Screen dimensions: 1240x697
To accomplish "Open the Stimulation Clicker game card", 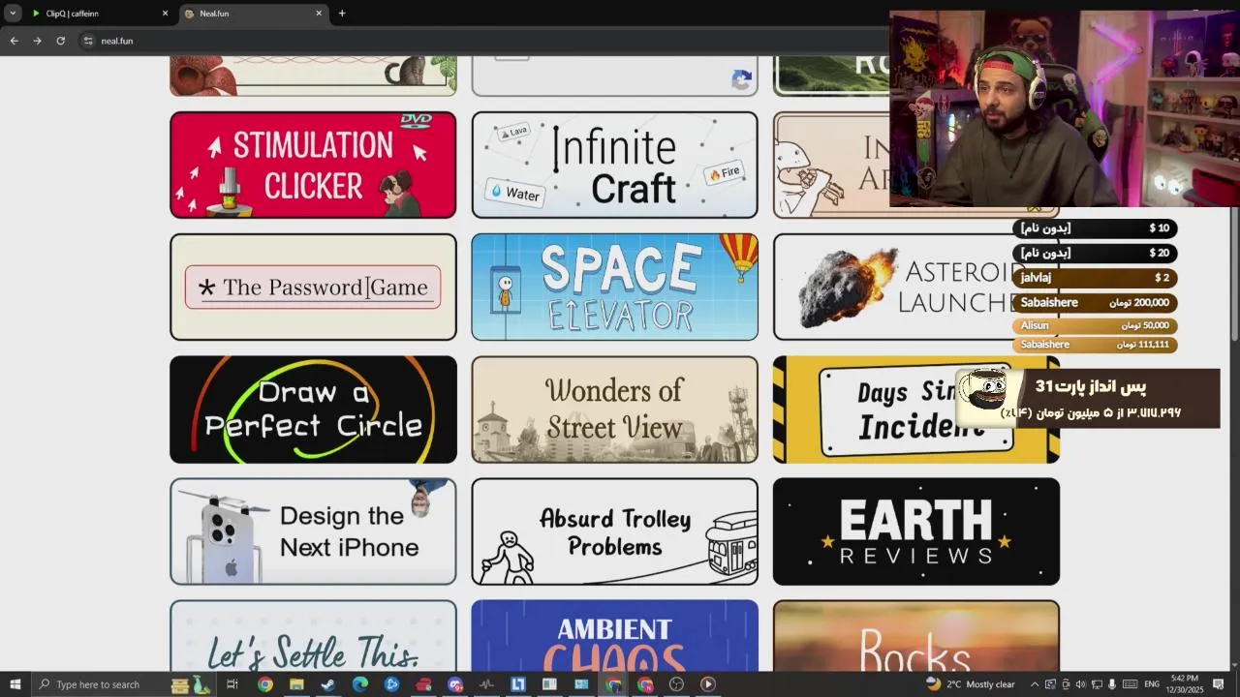I will [313, 165].
